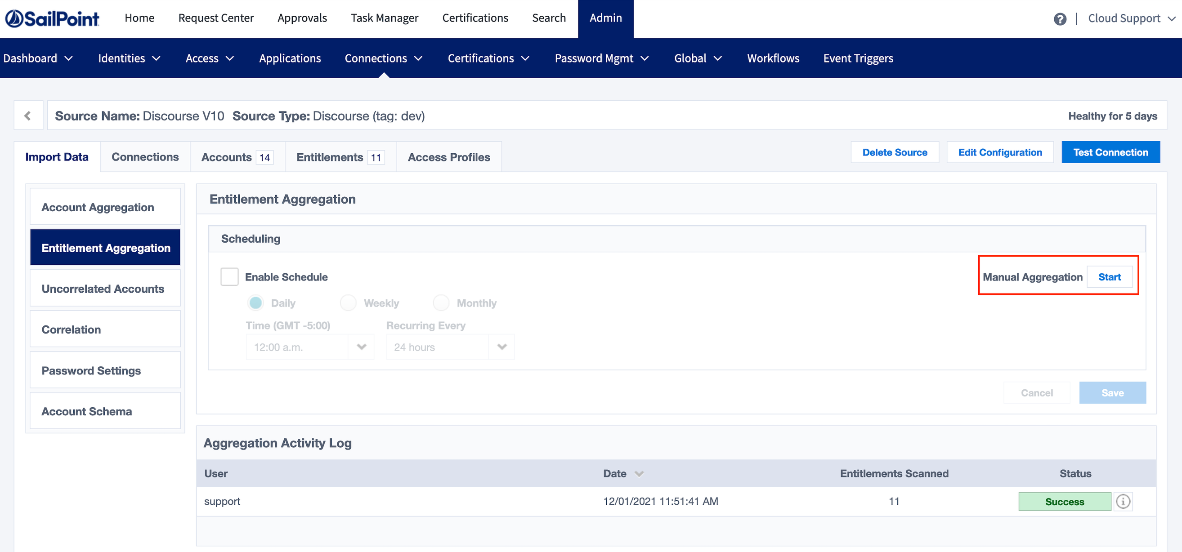Switch to the Accounts tab
1182x552 pixels.
click(236, 157)
